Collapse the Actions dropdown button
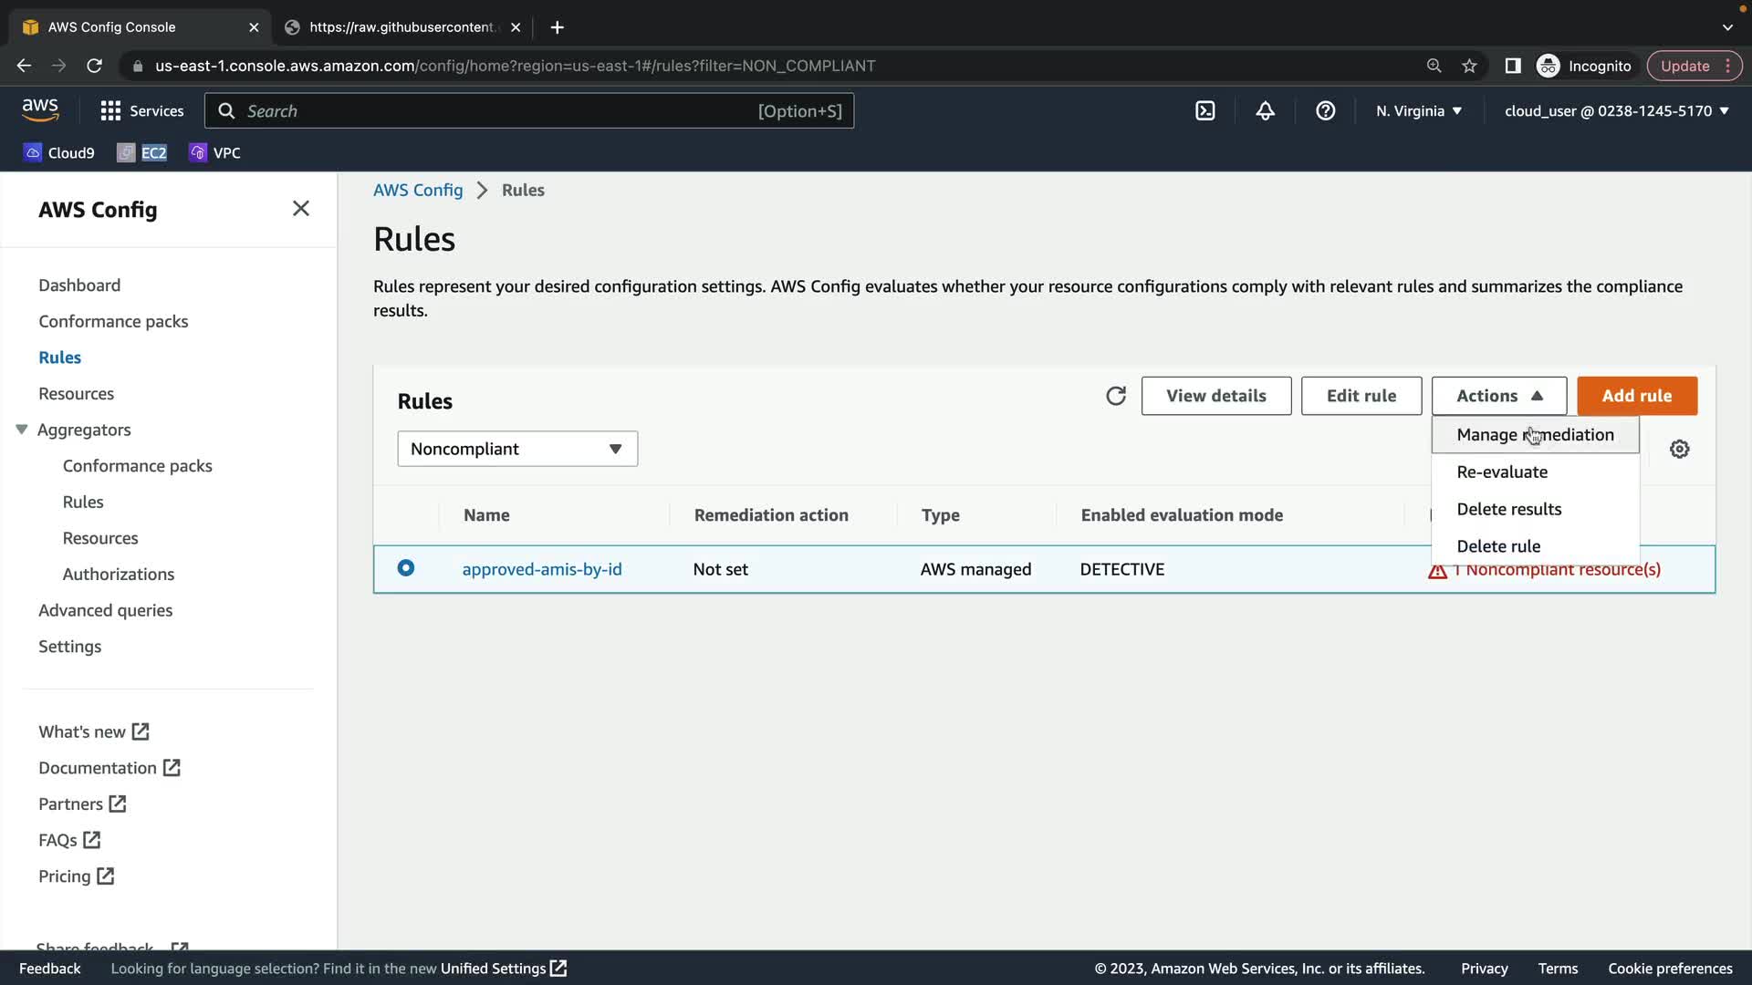Viewport: 1752px width, 985px height. [x=1498, y=396]
